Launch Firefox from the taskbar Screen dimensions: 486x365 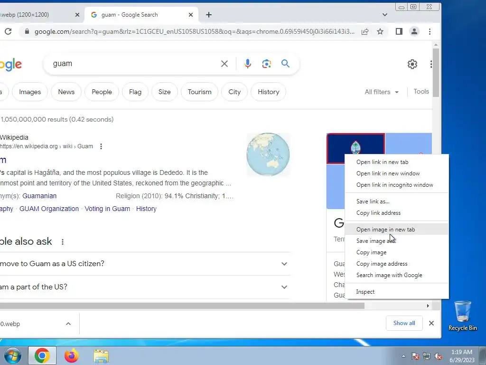tap(71, 355)
